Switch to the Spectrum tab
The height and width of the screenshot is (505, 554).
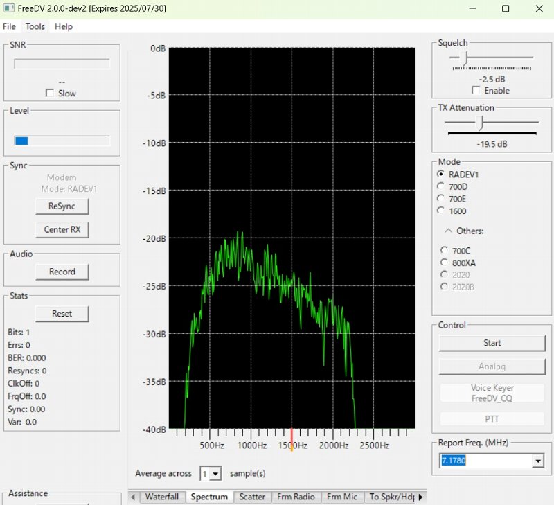coord(209,497)
